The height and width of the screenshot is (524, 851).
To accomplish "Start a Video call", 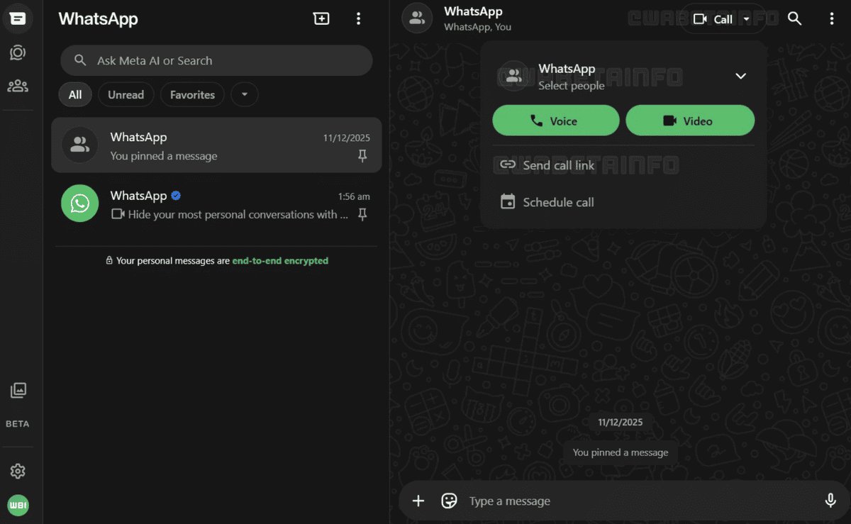I will 690,121.
